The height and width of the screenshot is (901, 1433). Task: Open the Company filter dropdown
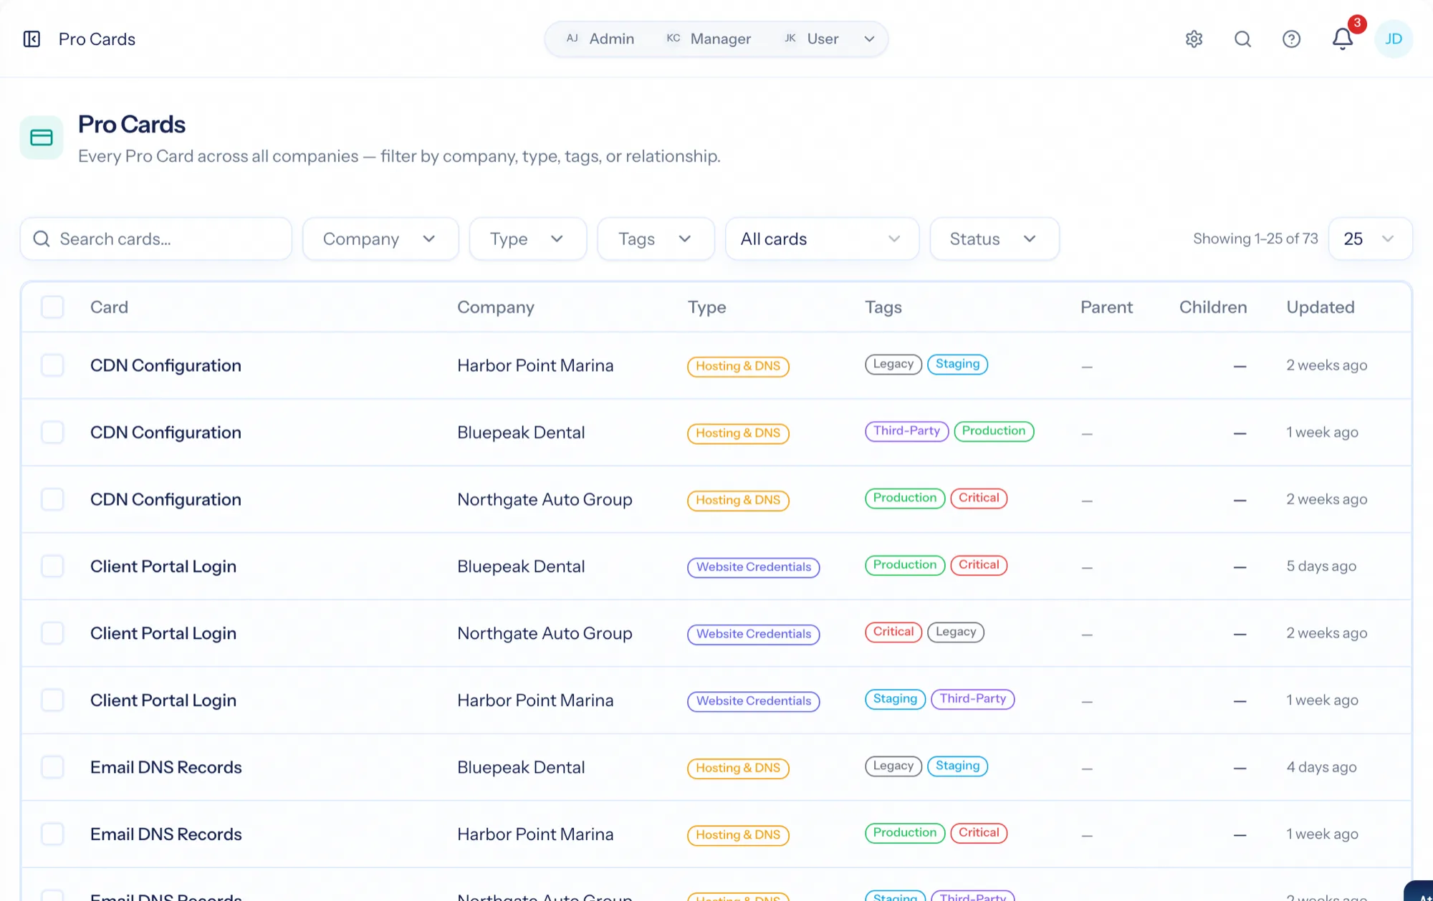[380, 239]
